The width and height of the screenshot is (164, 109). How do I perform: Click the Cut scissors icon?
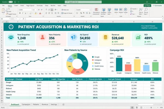(7, 9)
